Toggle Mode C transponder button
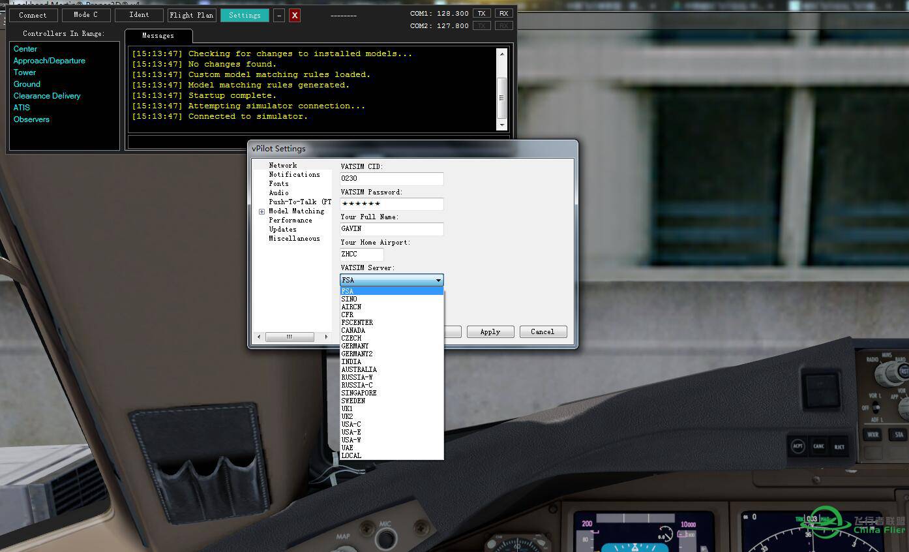Screen dimensions: 909x552 pyautogui.click(x=85, y=15)
